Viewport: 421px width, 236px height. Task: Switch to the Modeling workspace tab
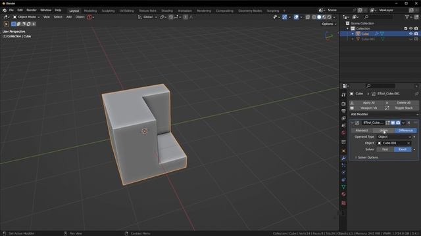coord(90,10)
